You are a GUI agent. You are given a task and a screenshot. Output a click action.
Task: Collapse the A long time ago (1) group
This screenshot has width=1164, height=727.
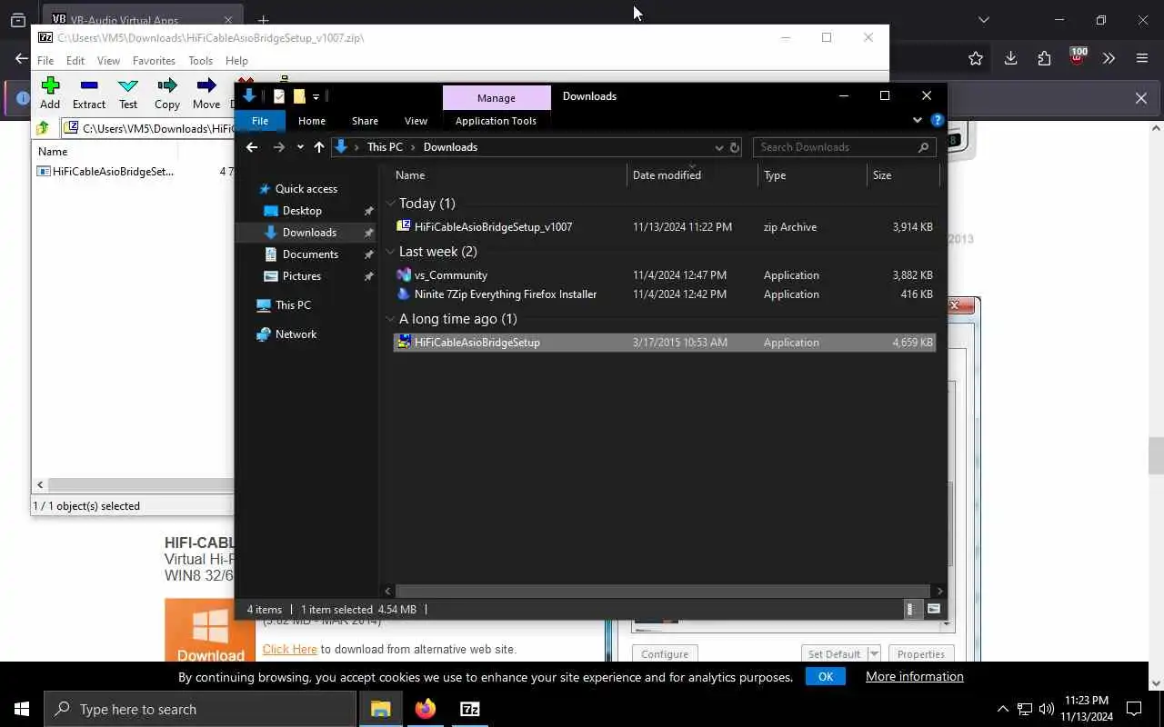391,319
